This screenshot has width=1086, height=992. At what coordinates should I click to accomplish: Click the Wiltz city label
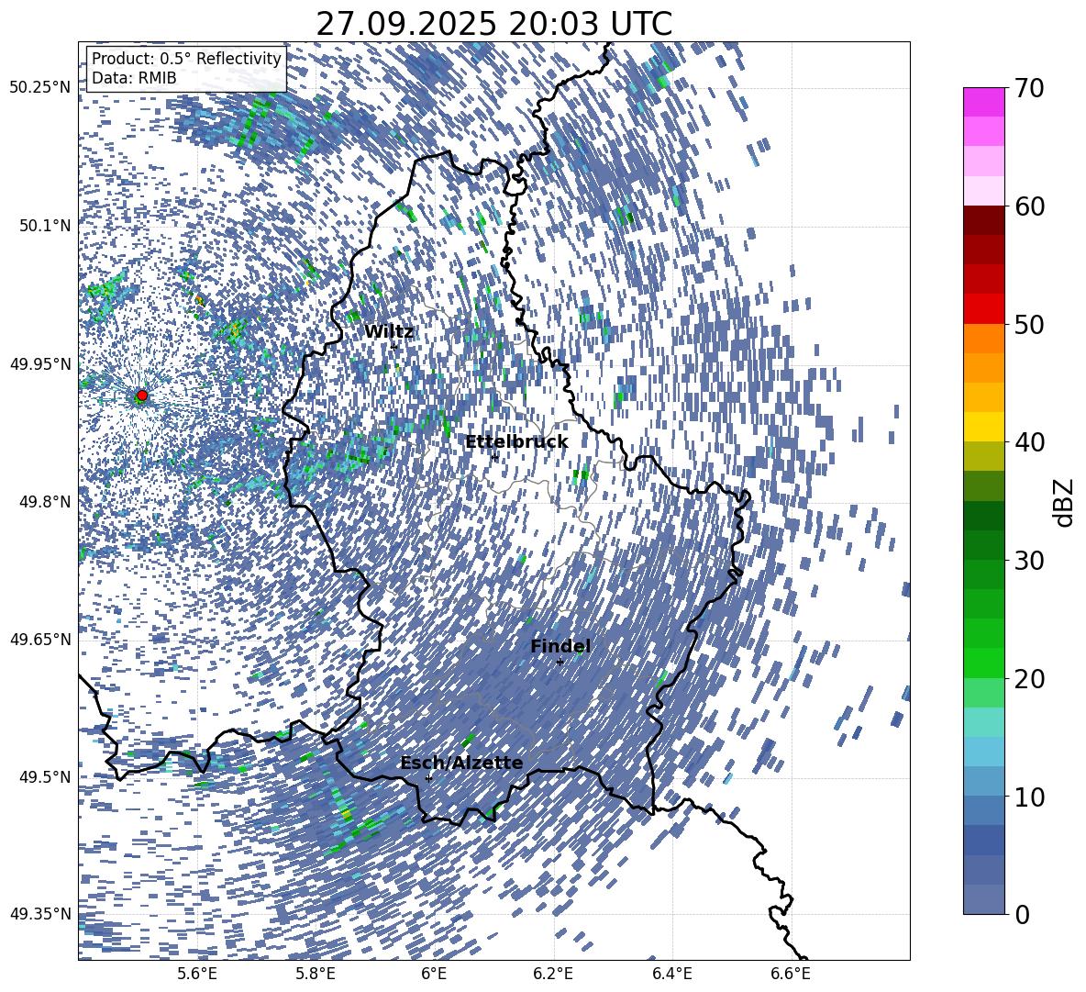389,332
